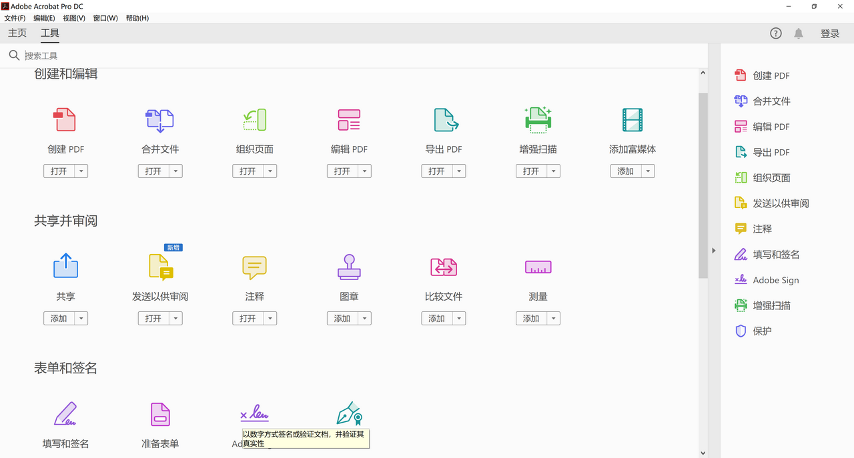Click the 比较文件 icon
854x458 pixels.
point(444,267)
